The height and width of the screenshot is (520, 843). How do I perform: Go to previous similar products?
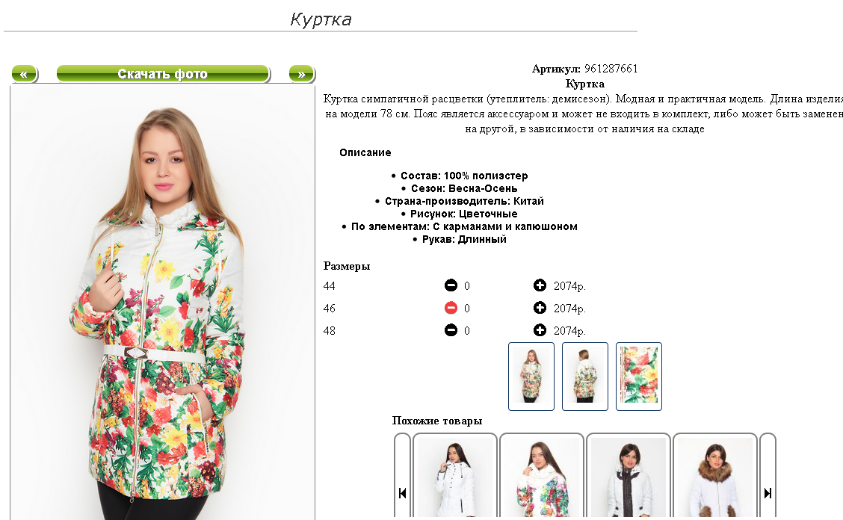click(x=402, y=492)
